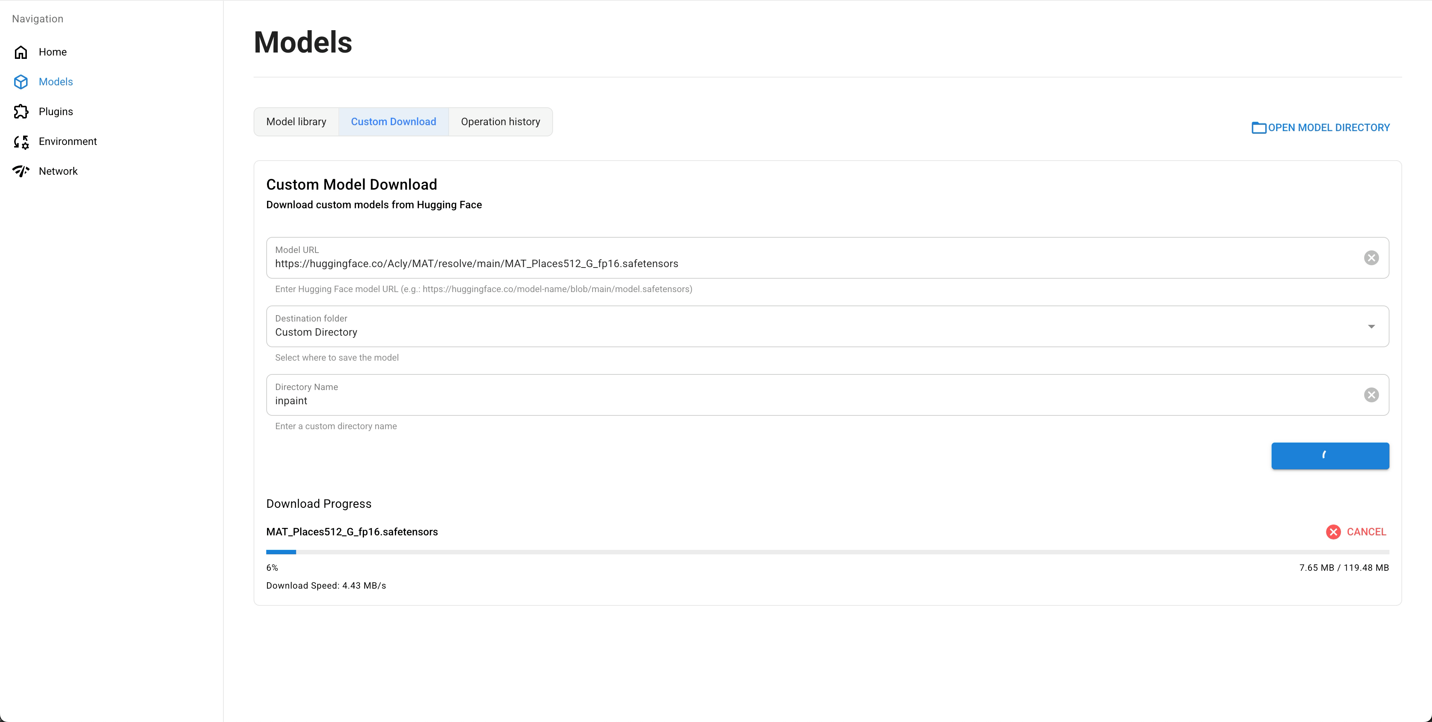Screen dimensions: 1432x722
Task: Clear the Model URL field
Action: click(x=1371, y=258)
